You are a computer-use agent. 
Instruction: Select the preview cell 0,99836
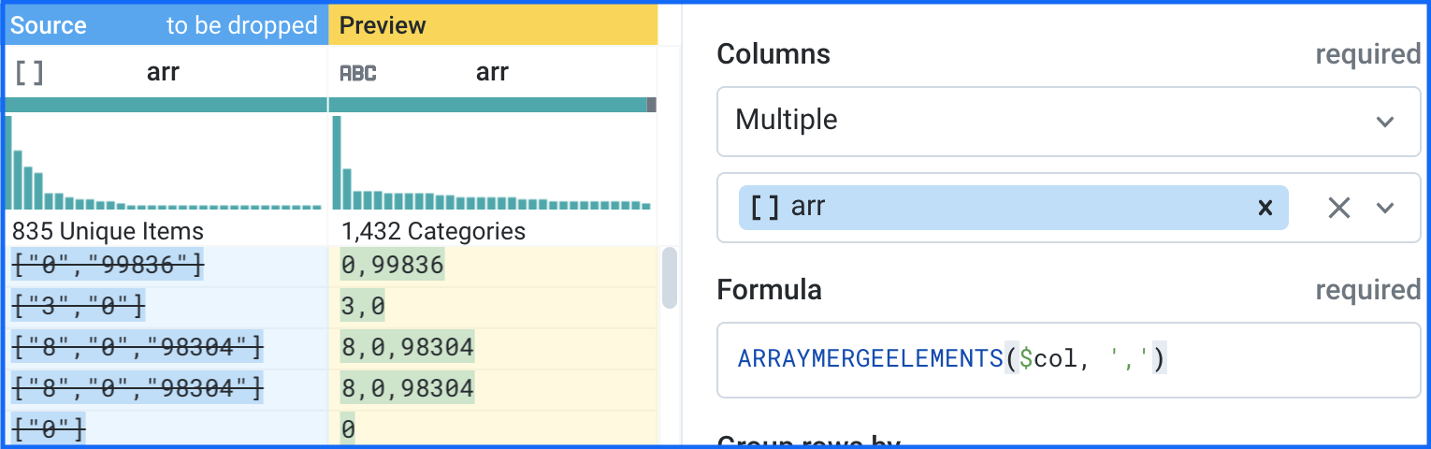pyautogui.click(x=392, y=267)
